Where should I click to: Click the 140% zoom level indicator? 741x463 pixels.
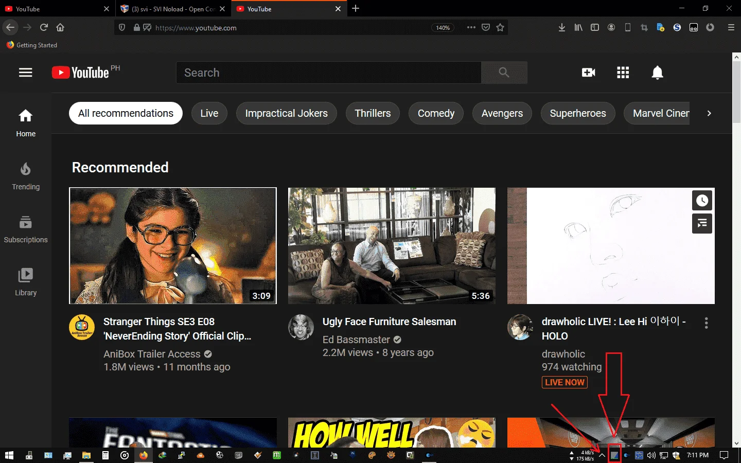pyautogui.click(x=443, y=28)
